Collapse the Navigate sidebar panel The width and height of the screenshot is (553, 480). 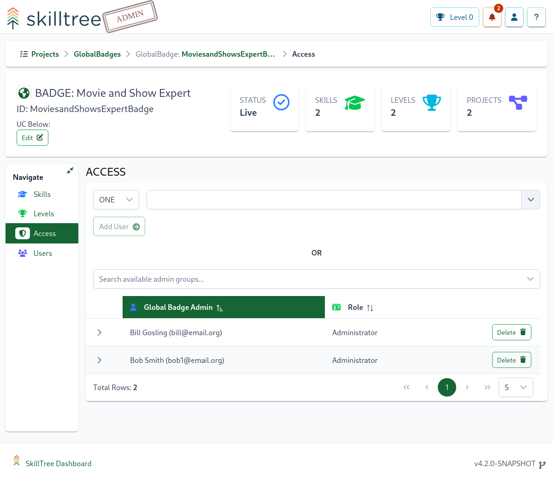pyautogui.click(x=70, y=171)
